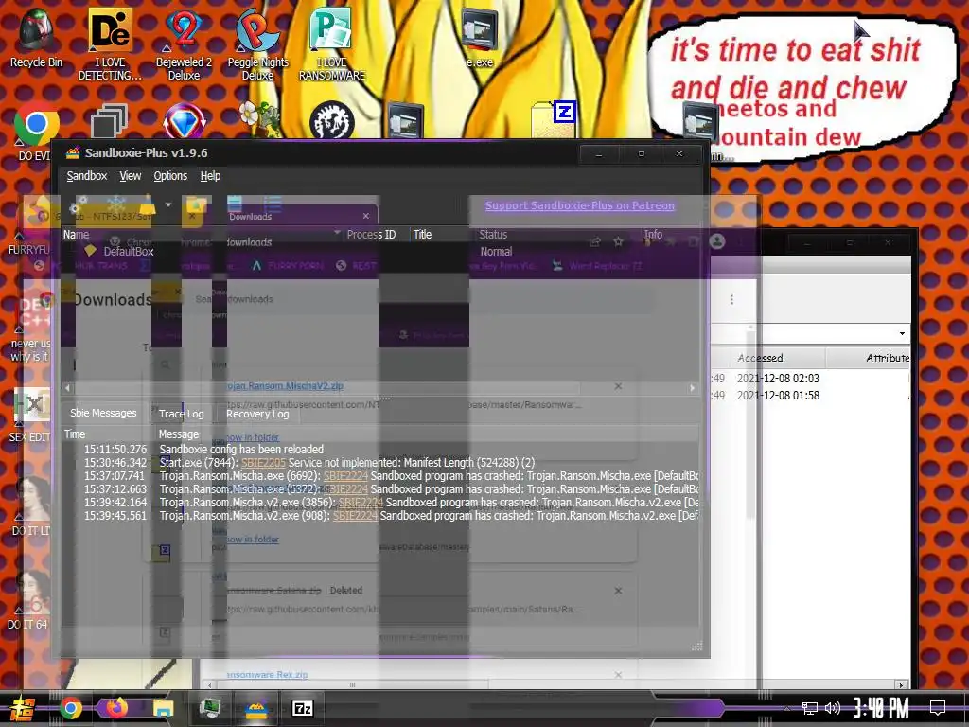Open File Explorer from the taskbar
Screen dimensions: 969x727
point(163,708)
